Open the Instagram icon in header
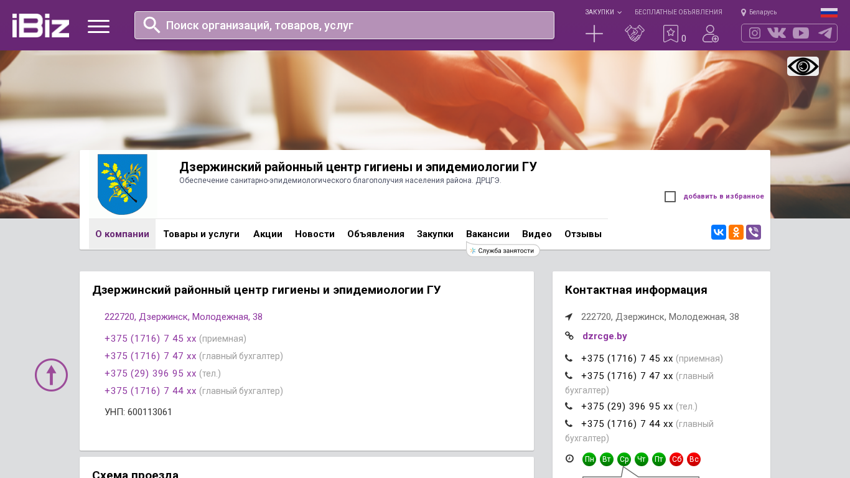The width and height of the screenshot is (850, 478). (755, 33)
